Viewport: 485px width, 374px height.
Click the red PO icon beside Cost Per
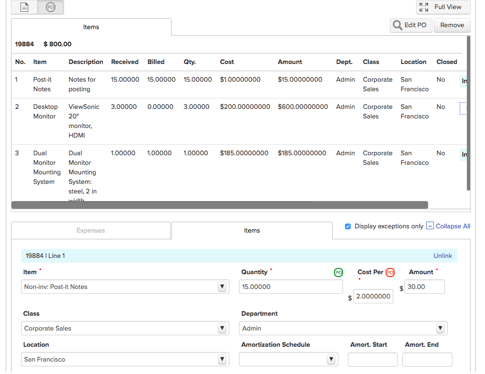[390, 273]
